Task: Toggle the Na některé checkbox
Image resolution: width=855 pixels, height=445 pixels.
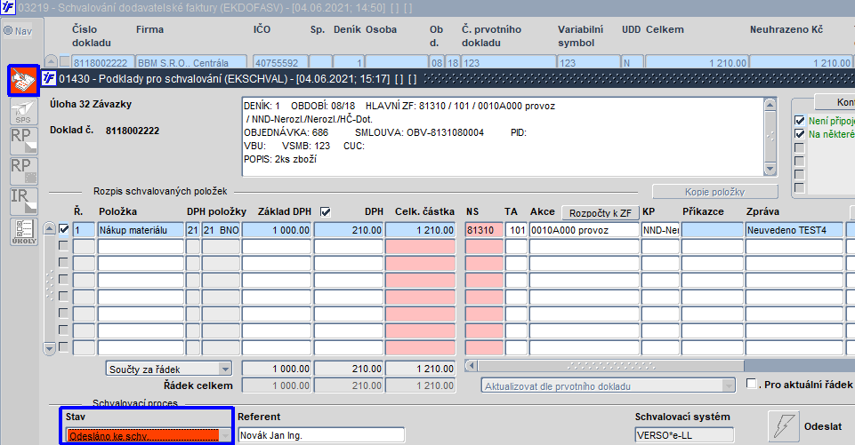Action: pos(799,134)
